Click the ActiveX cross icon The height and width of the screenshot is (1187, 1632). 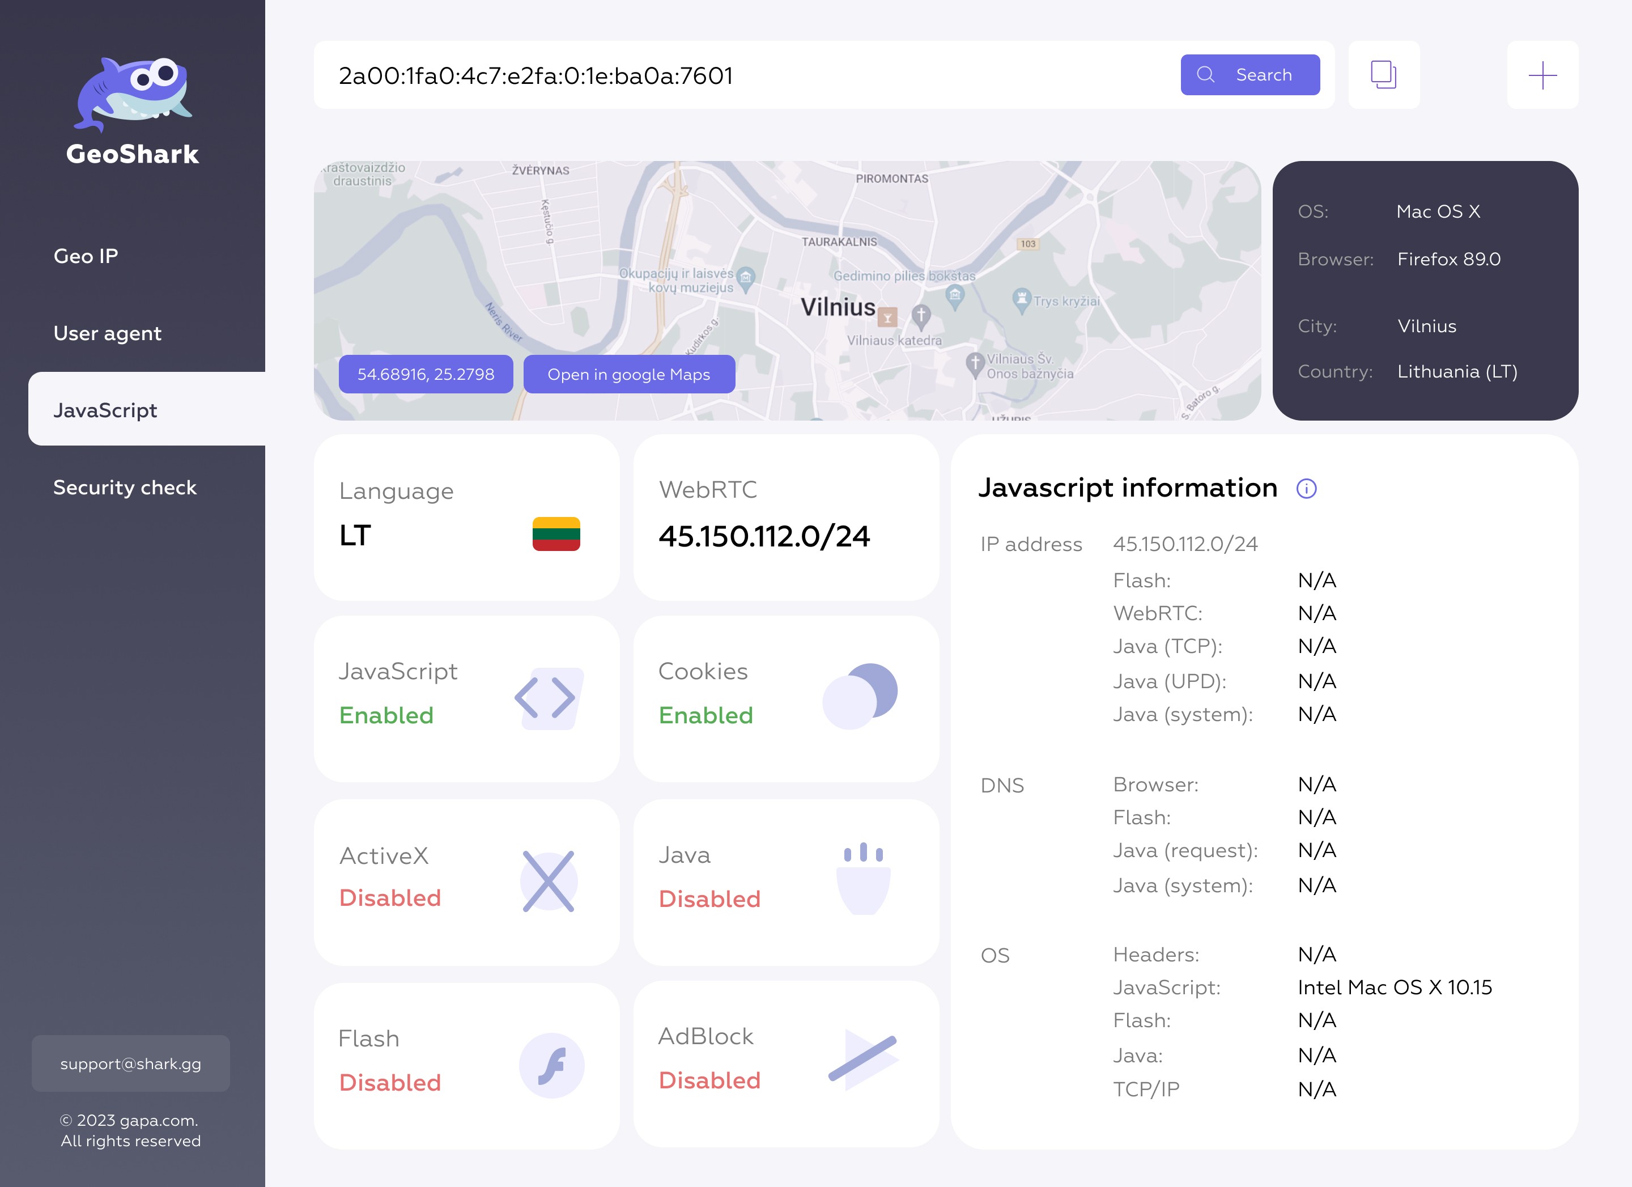click(549, 881)
